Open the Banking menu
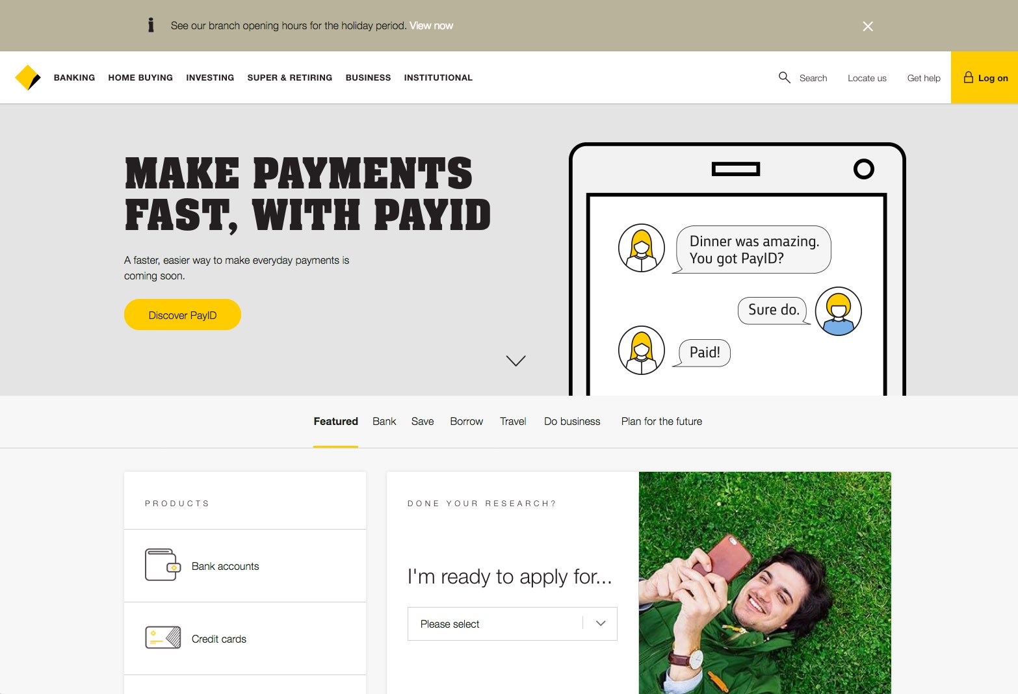Viewport: 1018px width, 694px height. coord(74,77)
